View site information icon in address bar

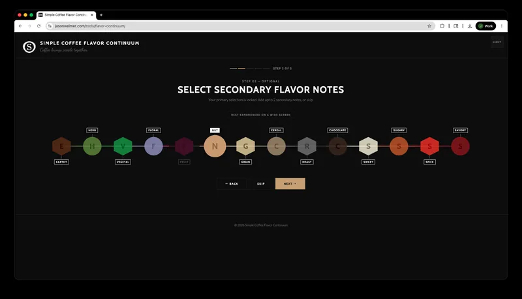pyautogui.click(x=50, y=26)
